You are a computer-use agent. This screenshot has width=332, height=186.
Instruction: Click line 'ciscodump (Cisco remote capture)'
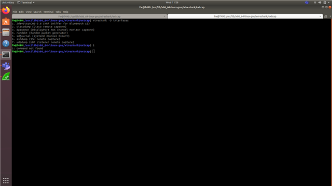(x=39, y=27)
